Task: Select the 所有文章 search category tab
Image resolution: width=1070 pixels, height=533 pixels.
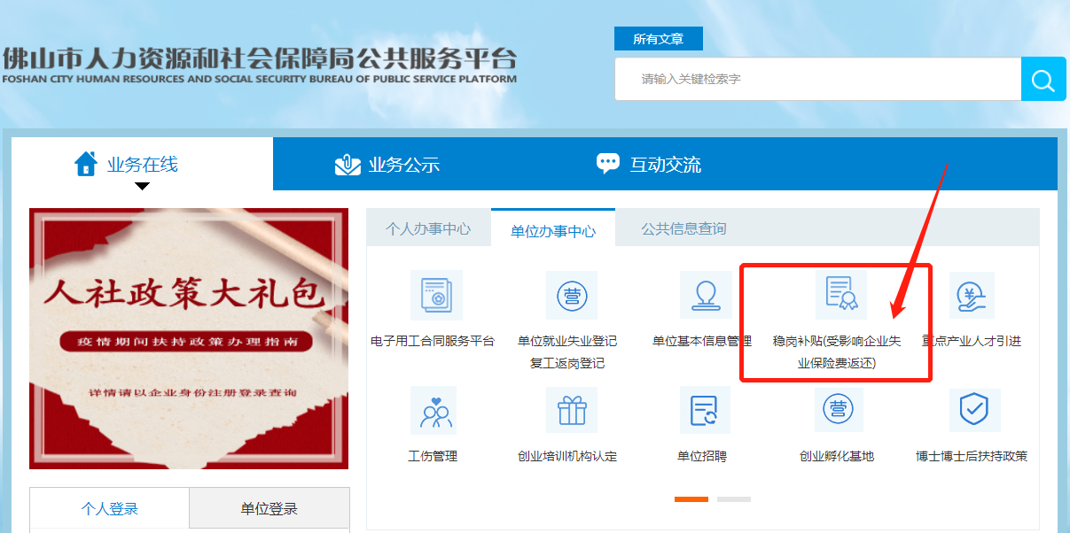Action: [659, 39]
